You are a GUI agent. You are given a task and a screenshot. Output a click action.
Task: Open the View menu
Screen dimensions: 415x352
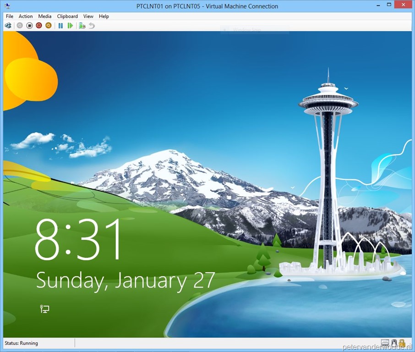(x=88, y=16)
